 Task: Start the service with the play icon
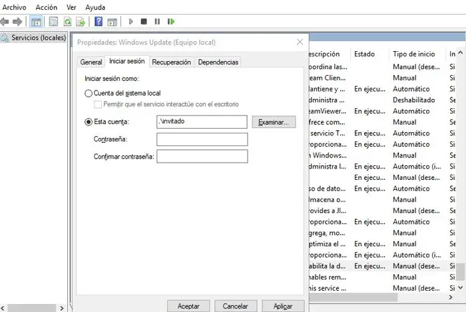pyautogui.click(x=130, y=22)
